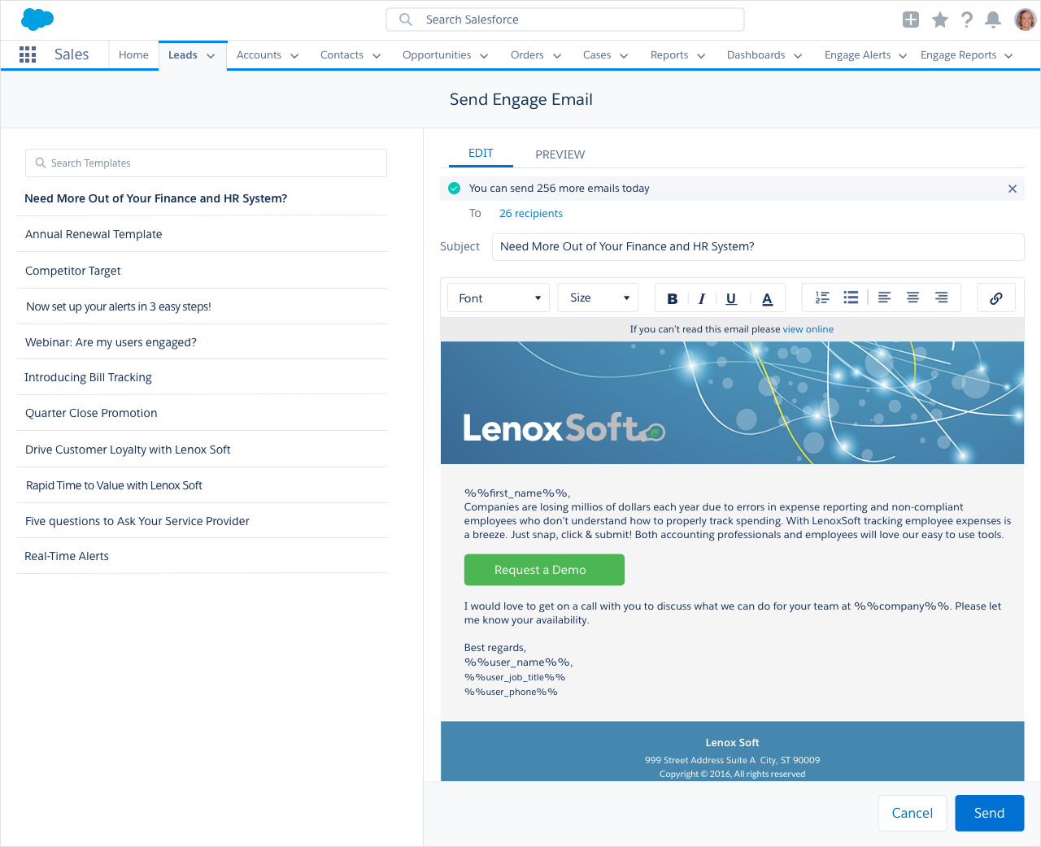
Task: Expand the Dashboards tab chevron
Action: [x=798, y=56]
